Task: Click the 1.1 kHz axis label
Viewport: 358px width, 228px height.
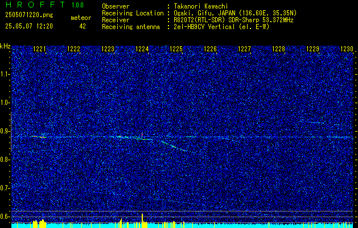Action: [x=5, y=74]
